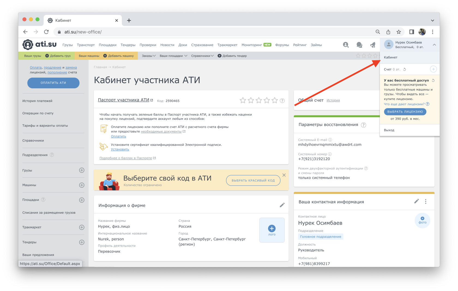Open Тарифы и варианты оплаты
Image resolution: width=458 pixels, height=291 pixels.
(x=45, y=126)
